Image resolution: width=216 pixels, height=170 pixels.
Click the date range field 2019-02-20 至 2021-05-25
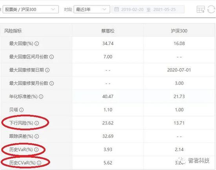point(148,9)
